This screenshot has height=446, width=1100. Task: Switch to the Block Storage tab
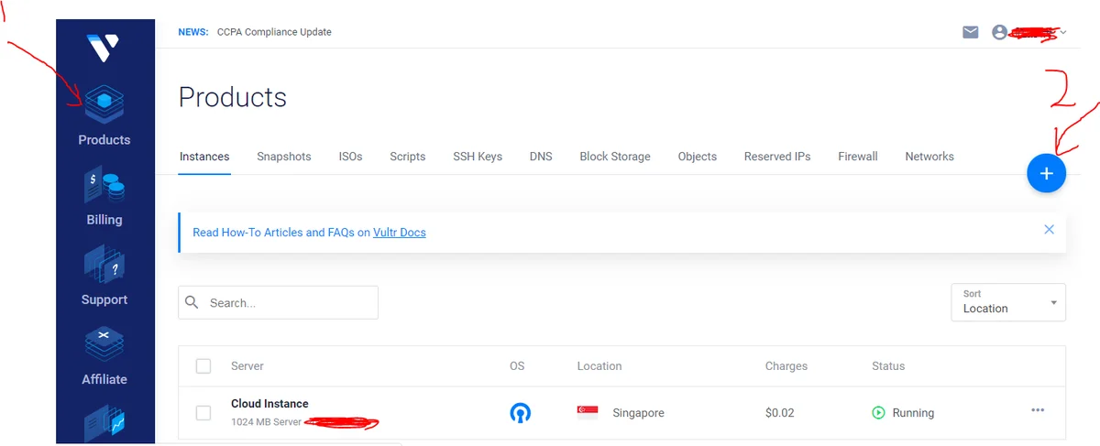(x=615, y=157)
